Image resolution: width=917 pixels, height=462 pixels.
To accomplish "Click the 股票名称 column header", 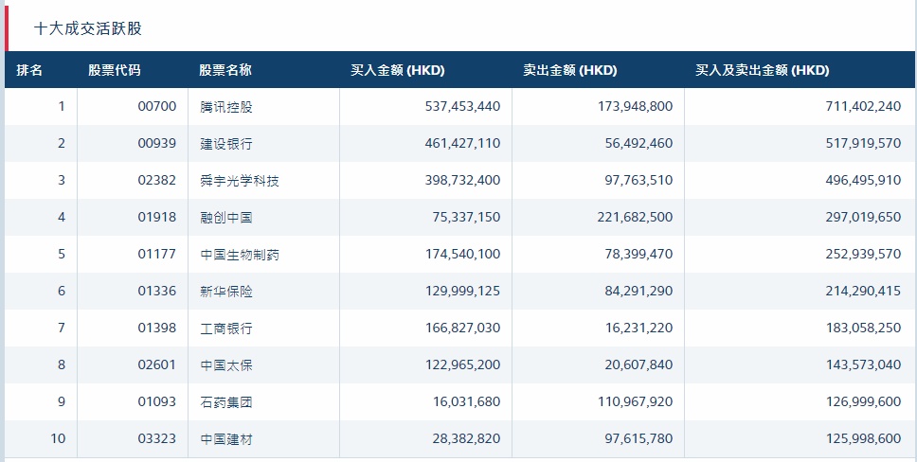I will pos(225,71).
